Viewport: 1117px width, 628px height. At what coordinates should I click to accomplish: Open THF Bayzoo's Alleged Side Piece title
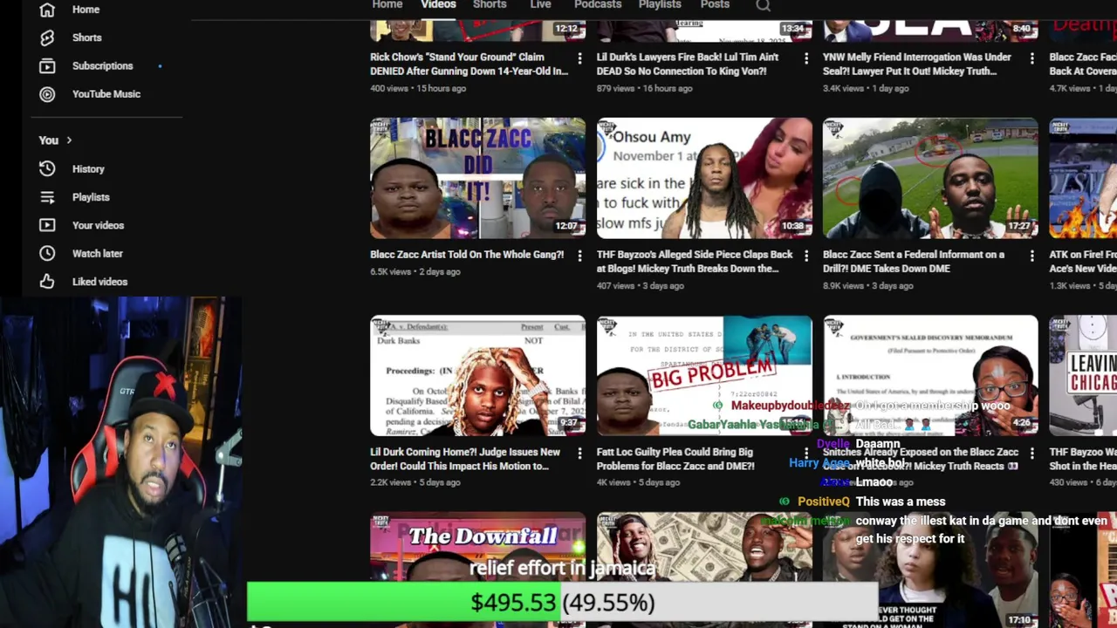(695, 262)
